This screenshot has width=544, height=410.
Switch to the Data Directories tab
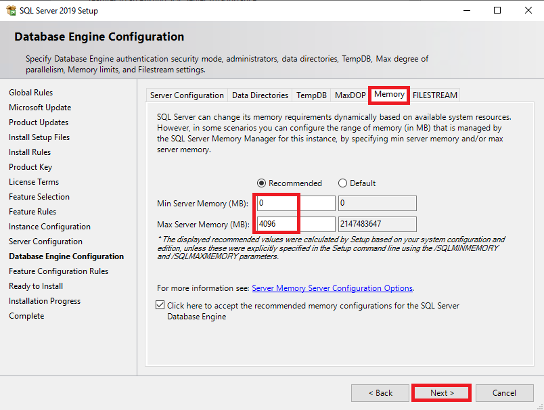(x=260, y=95)
